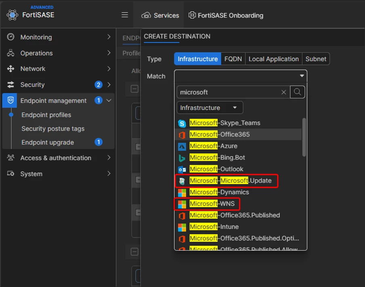
Task: Click the Office icon beside Microsoft-Office365.Published
Action: (x=182, y=216)
